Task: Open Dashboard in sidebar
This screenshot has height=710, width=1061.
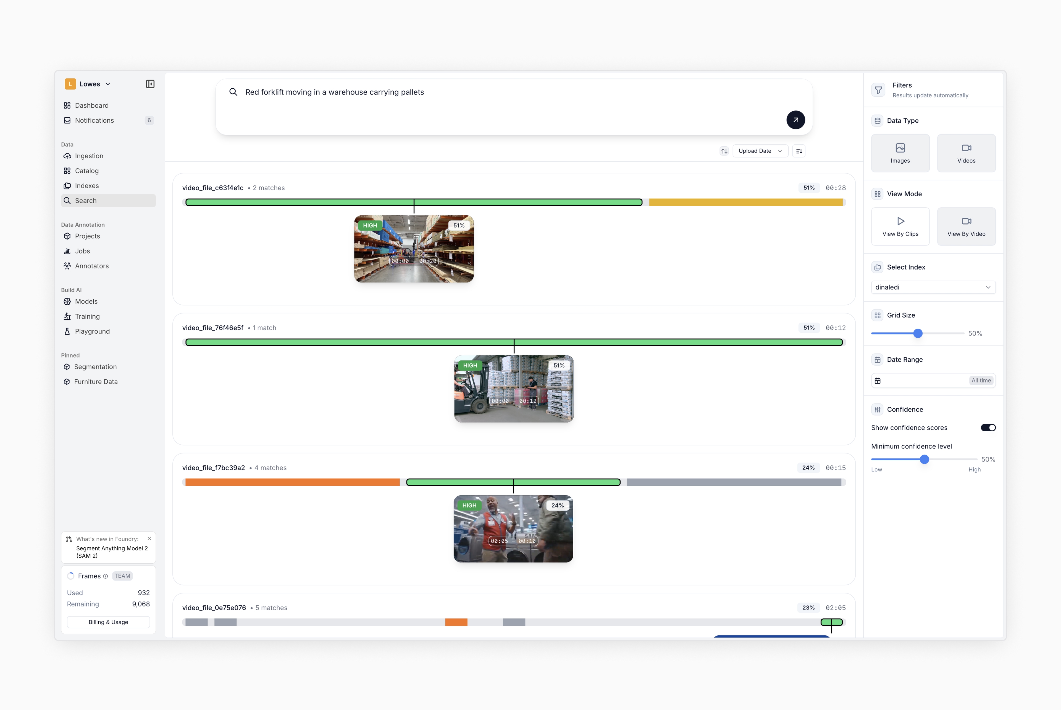Action: pyautogui.click(x=108, y=105)
